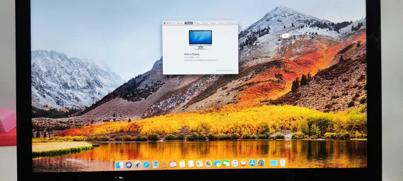The image size is (403, 181).
Task: Switch to the Support tab
Action: pyautogui.click(x=213, y=23)
